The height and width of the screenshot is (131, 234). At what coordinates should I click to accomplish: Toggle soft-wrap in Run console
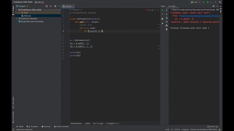tap(167, 18)
